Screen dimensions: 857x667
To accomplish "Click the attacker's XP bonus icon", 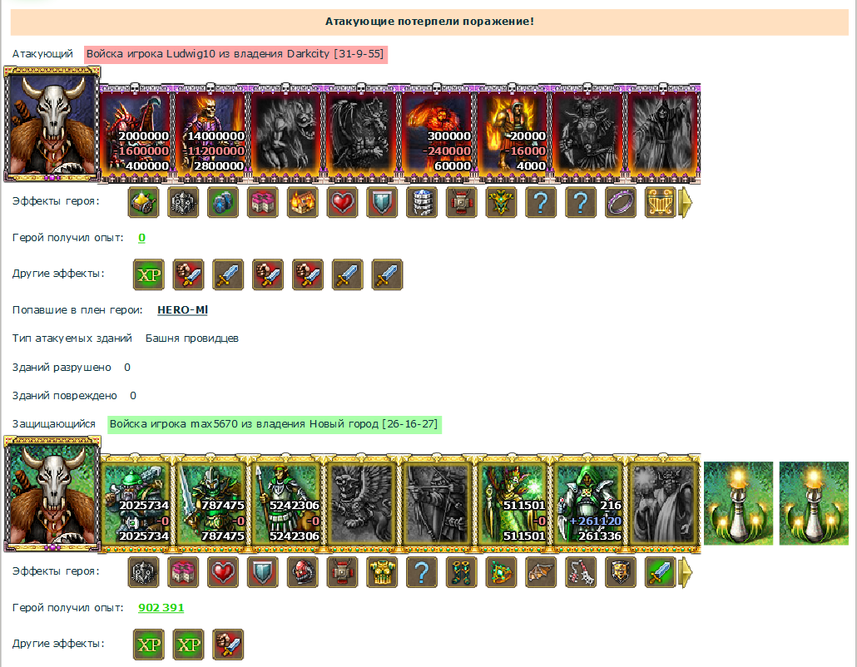I will [x=149, y=274].
